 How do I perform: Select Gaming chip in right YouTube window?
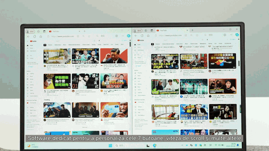tap(210, 44)
